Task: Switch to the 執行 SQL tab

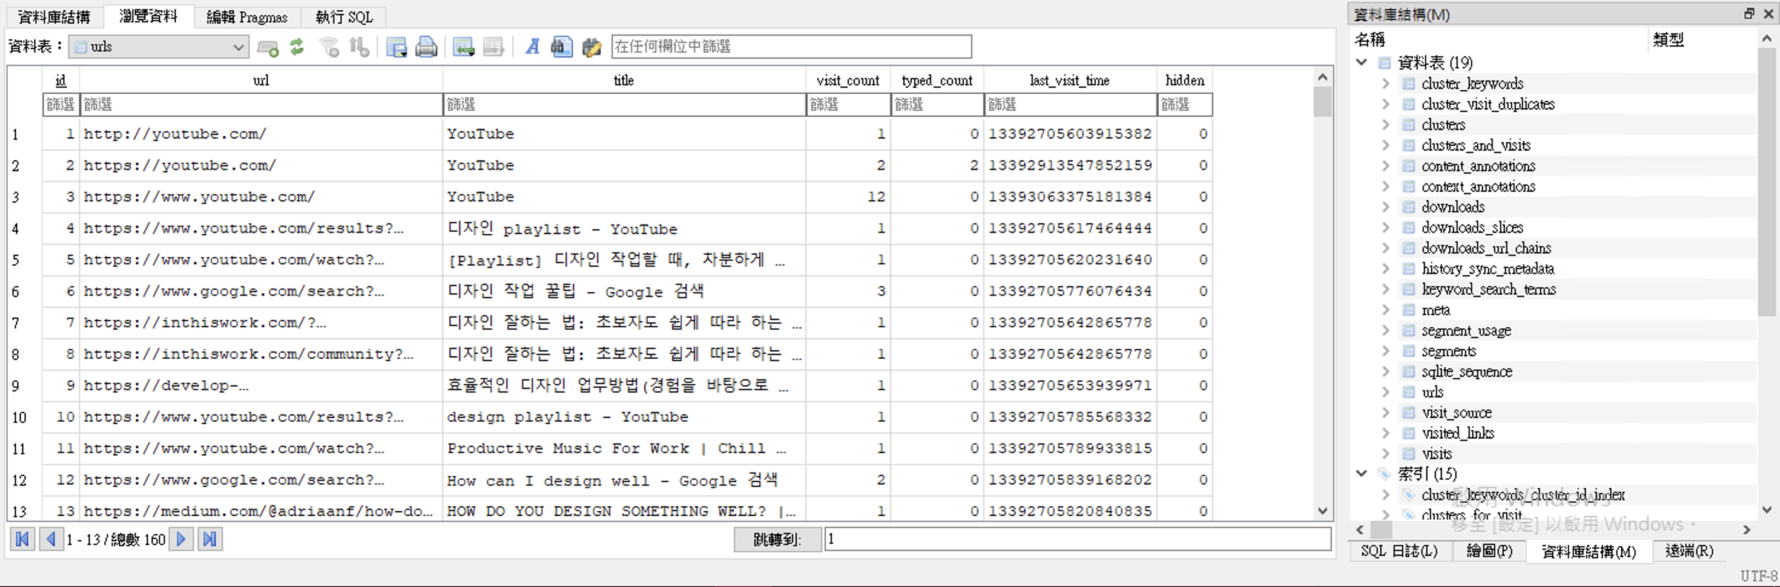Action: click(x=344, y=16)
